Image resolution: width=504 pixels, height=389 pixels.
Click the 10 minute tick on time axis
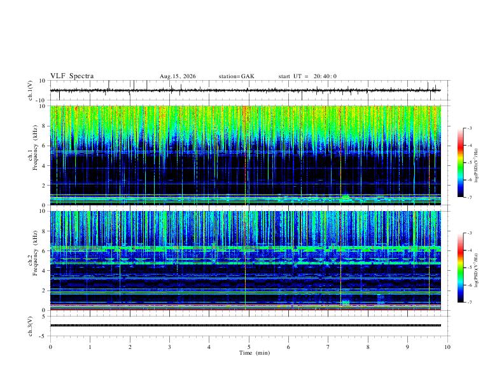[447, 347]
